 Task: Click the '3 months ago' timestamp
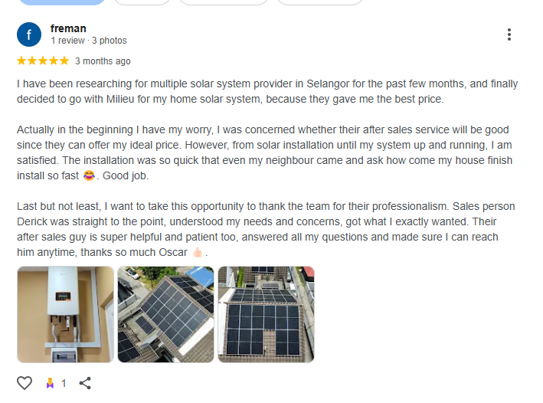click(103, 61)
